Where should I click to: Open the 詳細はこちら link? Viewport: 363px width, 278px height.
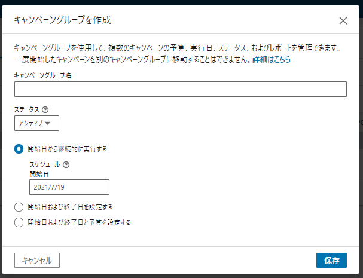pyautogui.click(x=271, y=60)
